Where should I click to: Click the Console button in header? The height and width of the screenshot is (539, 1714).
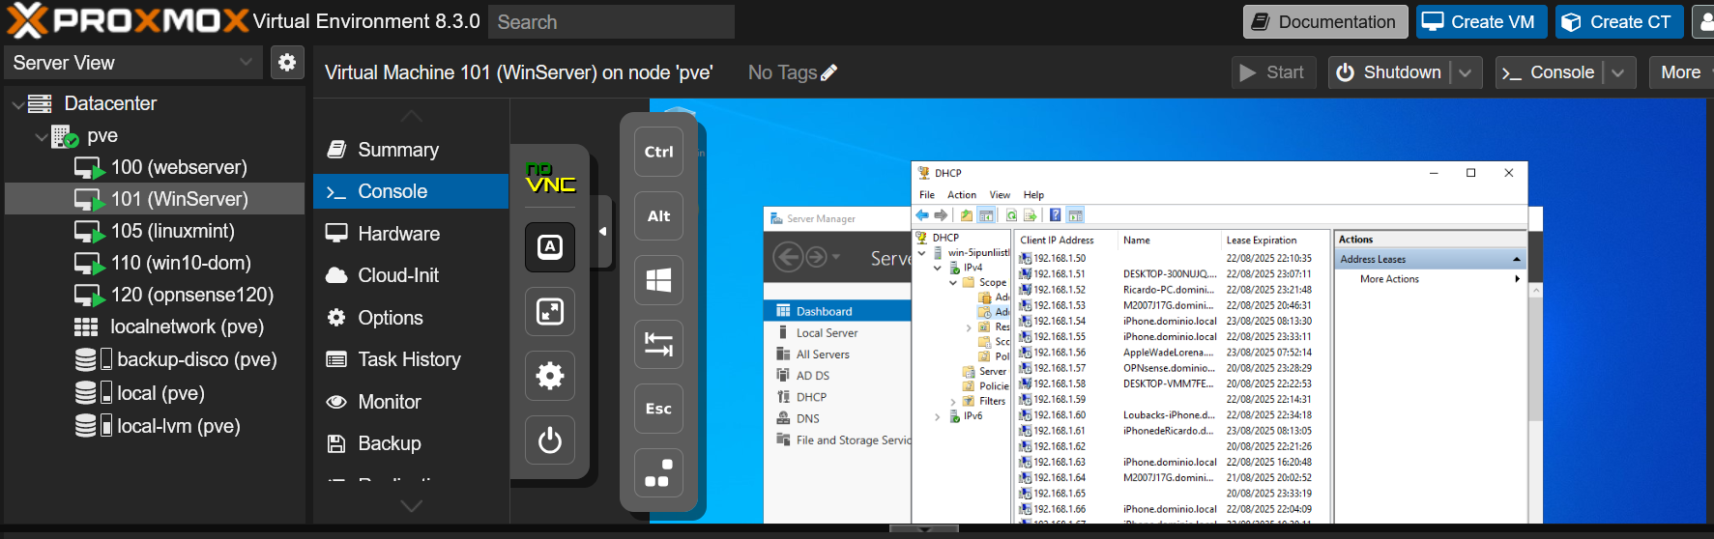pos(1549,72)
